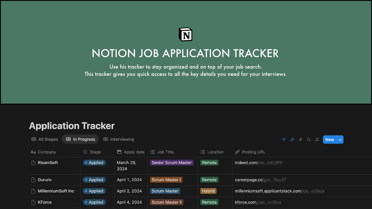Click MillenniumSoft Inc's Scrum Master tag
This screenshot has height=209, width=372.
pos(165,191)
